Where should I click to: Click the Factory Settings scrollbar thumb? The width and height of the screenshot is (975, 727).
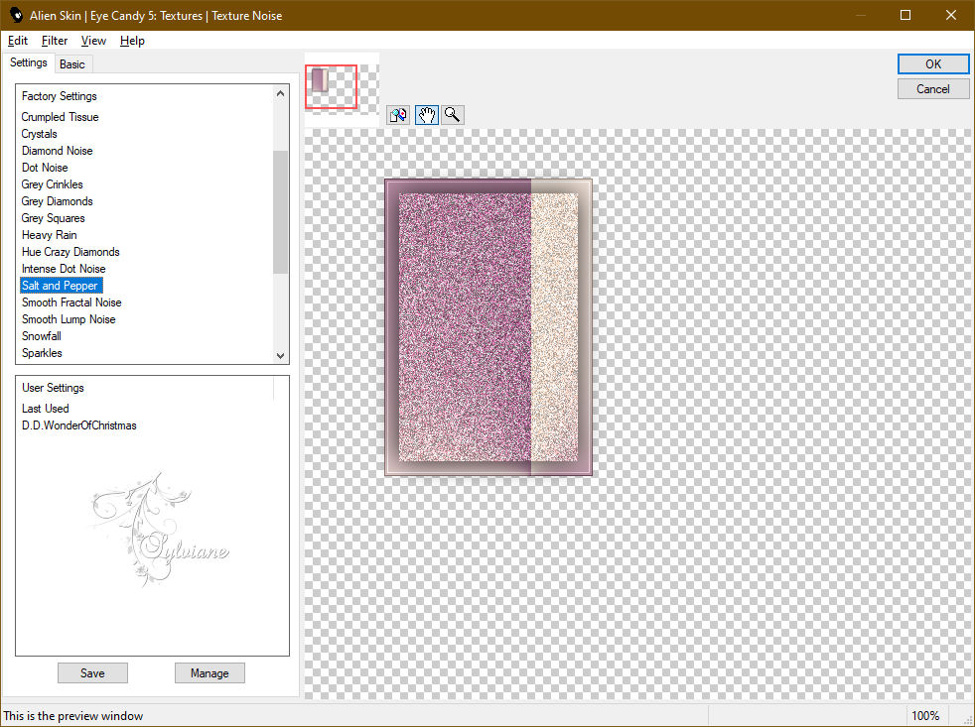click(280, 211)
